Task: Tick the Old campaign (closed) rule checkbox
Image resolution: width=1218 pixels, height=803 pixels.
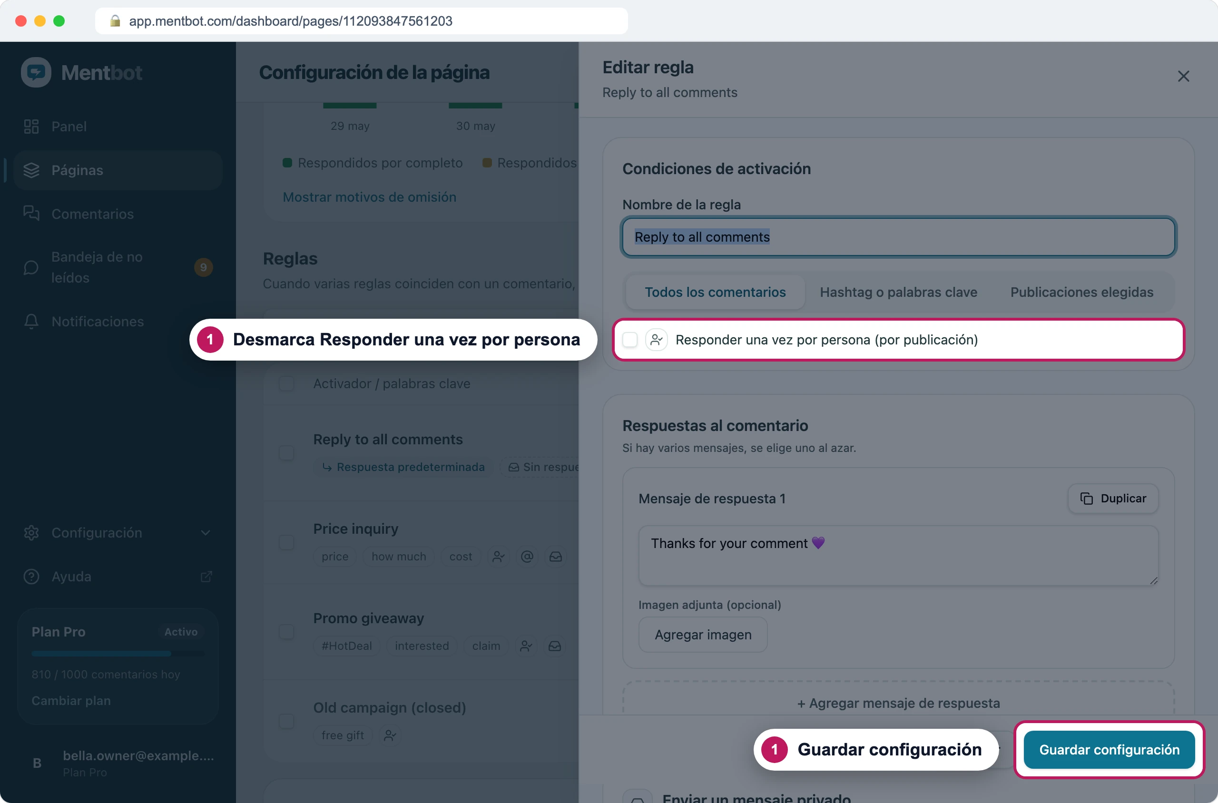Action: click(x=286, y=721)
